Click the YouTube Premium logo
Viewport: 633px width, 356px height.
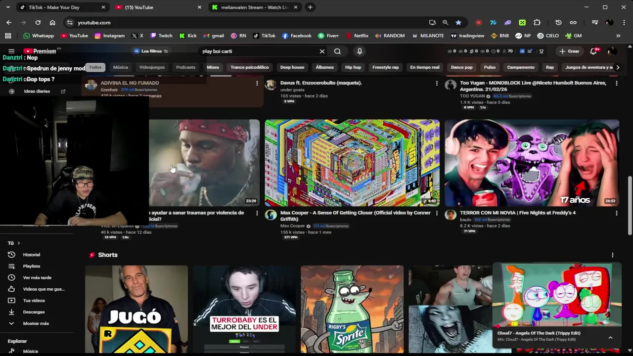pyautogui.click(x=40, y=51)
